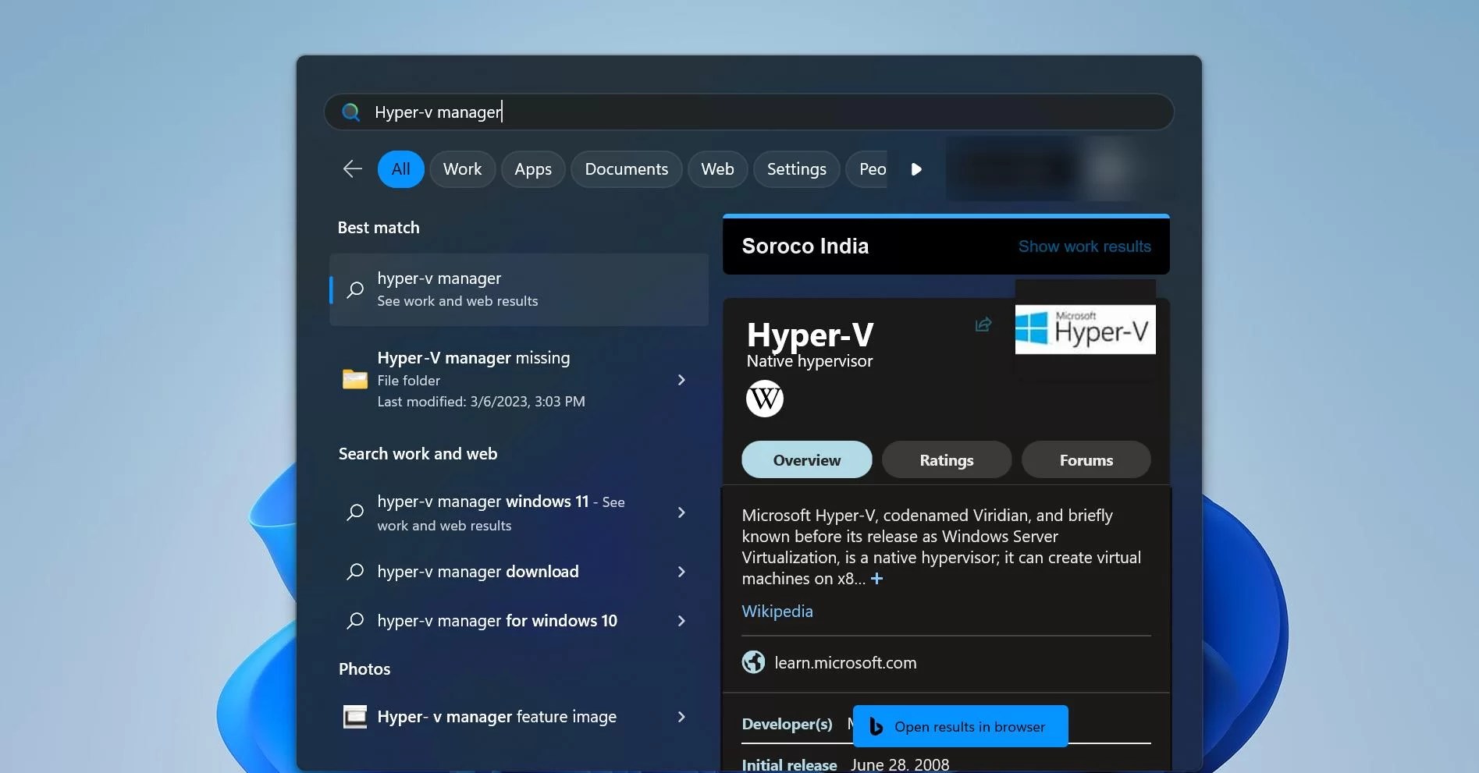This screenshot has width=1479, height=773.
Task: Click the share icon beside Hyper-V title
Action: pos(983,324)
